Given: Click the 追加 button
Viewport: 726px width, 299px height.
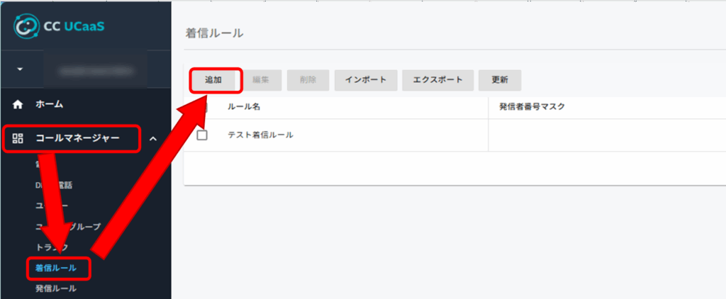Looking at the screenshot, I should (213, 80).
